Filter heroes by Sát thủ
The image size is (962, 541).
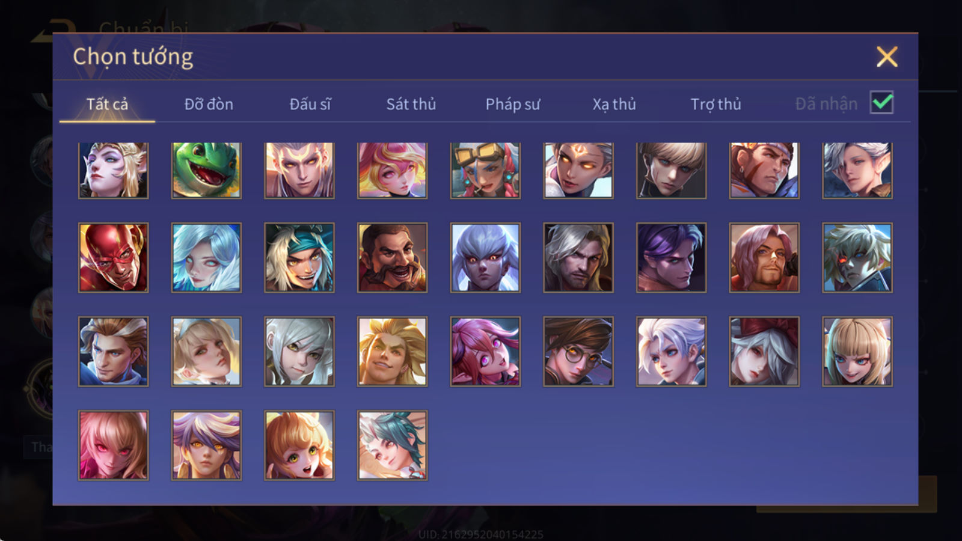coord(411,104)
